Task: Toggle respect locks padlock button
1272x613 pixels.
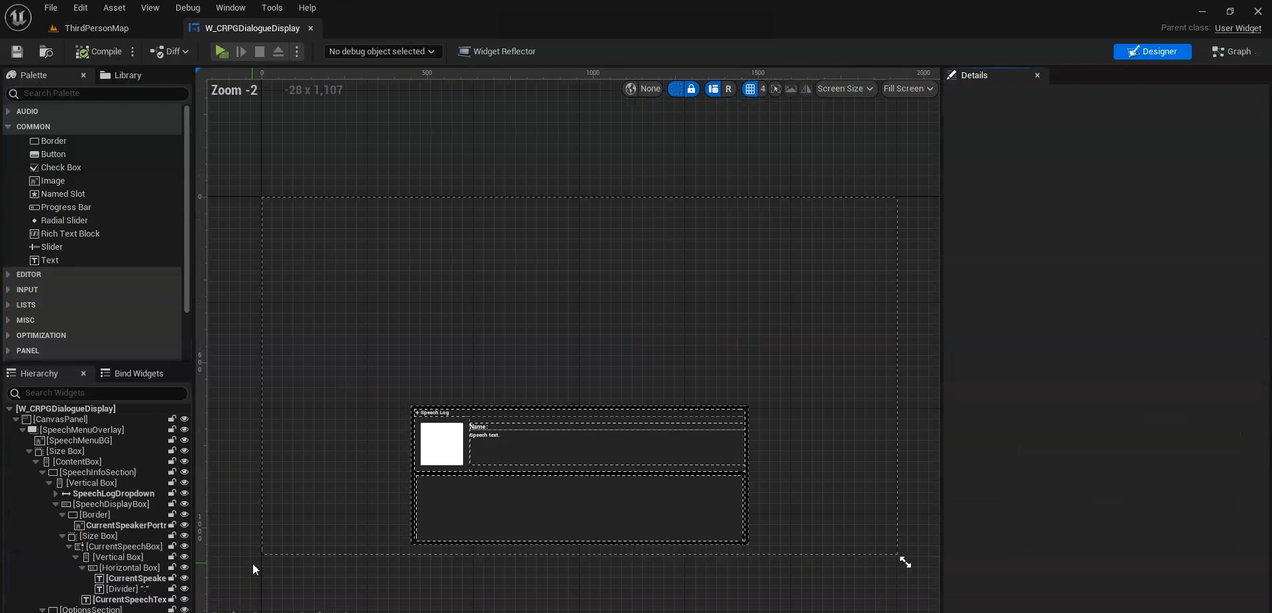Action: [692, 89]
